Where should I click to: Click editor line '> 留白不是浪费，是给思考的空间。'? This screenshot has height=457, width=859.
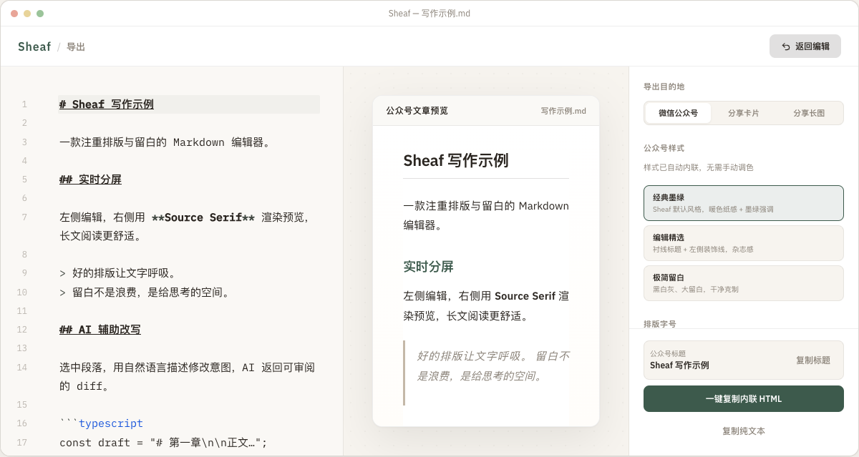(145, 292)
